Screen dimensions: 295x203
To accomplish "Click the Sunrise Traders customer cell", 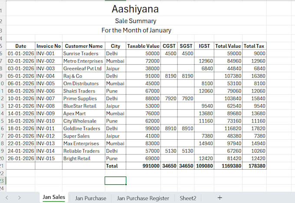I will tap(84, 53).
